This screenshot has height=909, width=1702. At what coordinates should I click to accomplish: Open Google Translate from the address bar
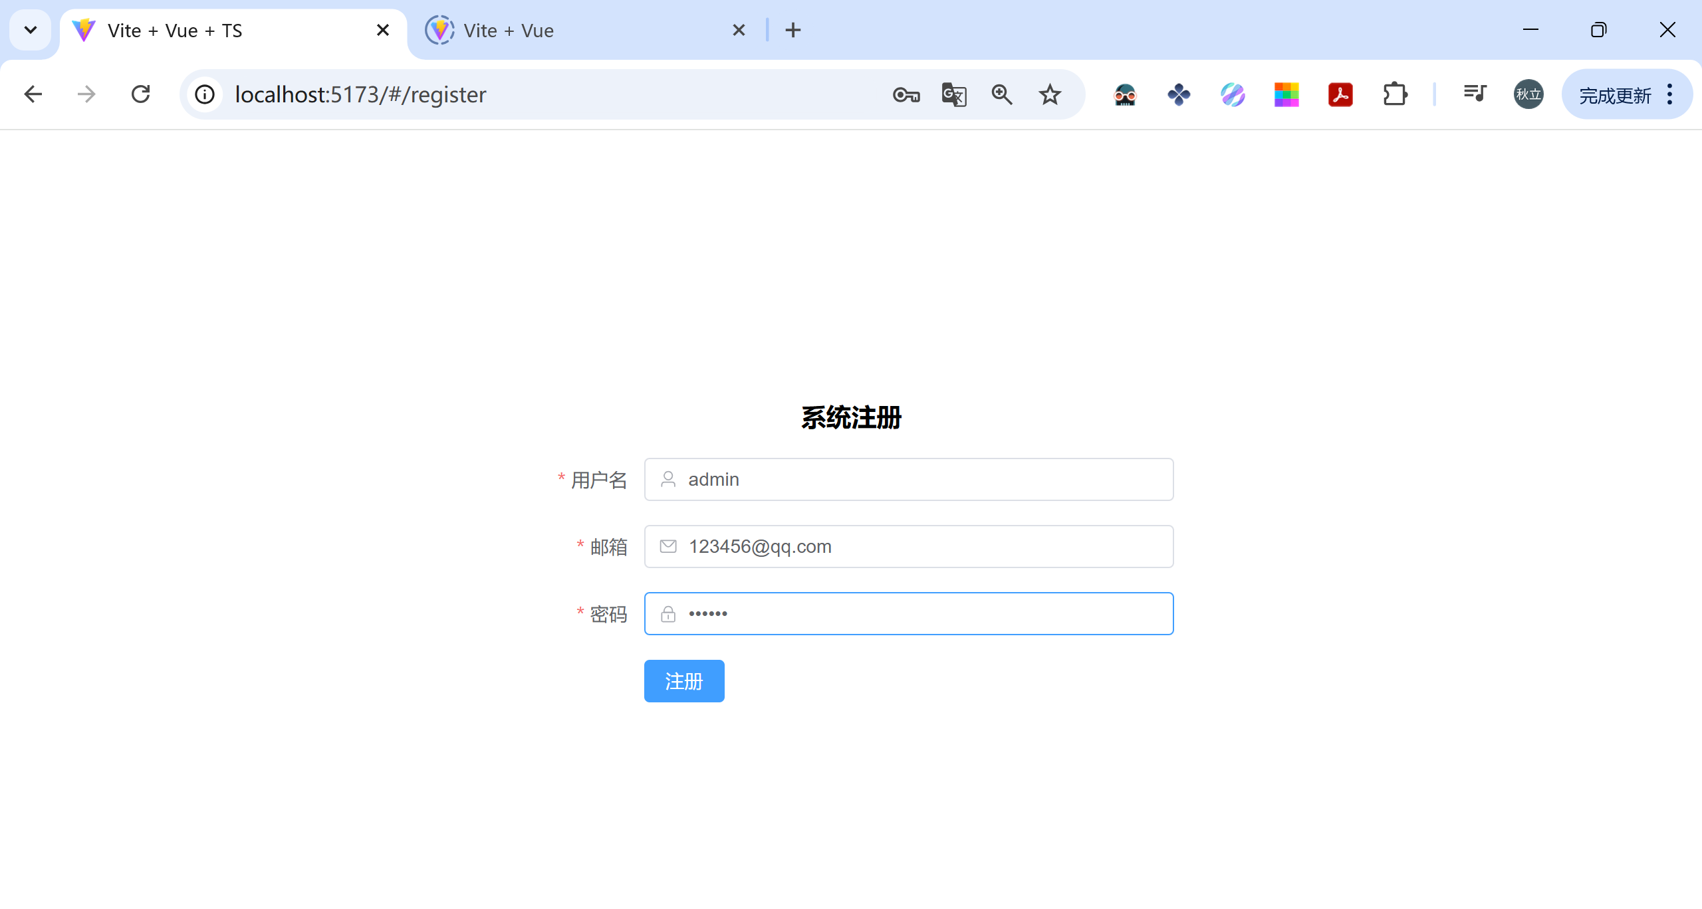[x=953, y=94]
